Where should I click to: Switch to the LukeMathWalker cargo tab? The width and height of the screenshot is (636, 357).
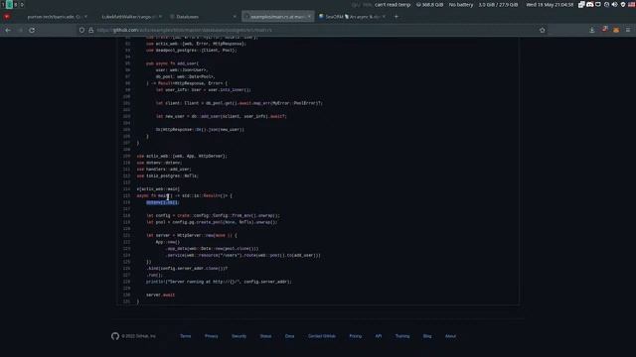point(129,17)
